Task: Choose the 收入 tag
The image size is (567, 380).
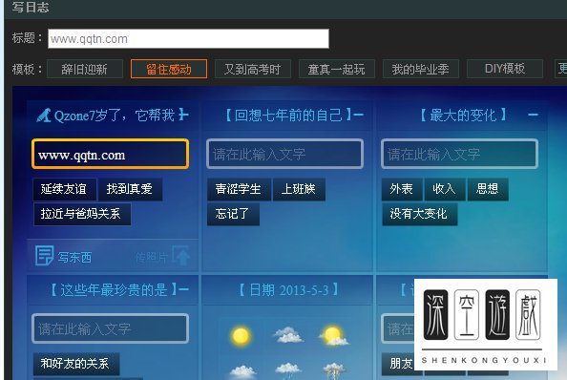Action: (445, 189)
